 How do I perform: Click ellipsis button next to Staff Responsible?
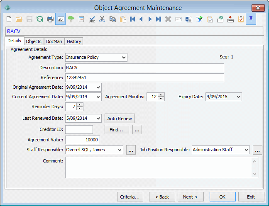coord(131,150)
